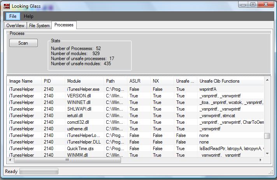Switch to the File System tab
277x180 pixels.
tap(39, 26)
